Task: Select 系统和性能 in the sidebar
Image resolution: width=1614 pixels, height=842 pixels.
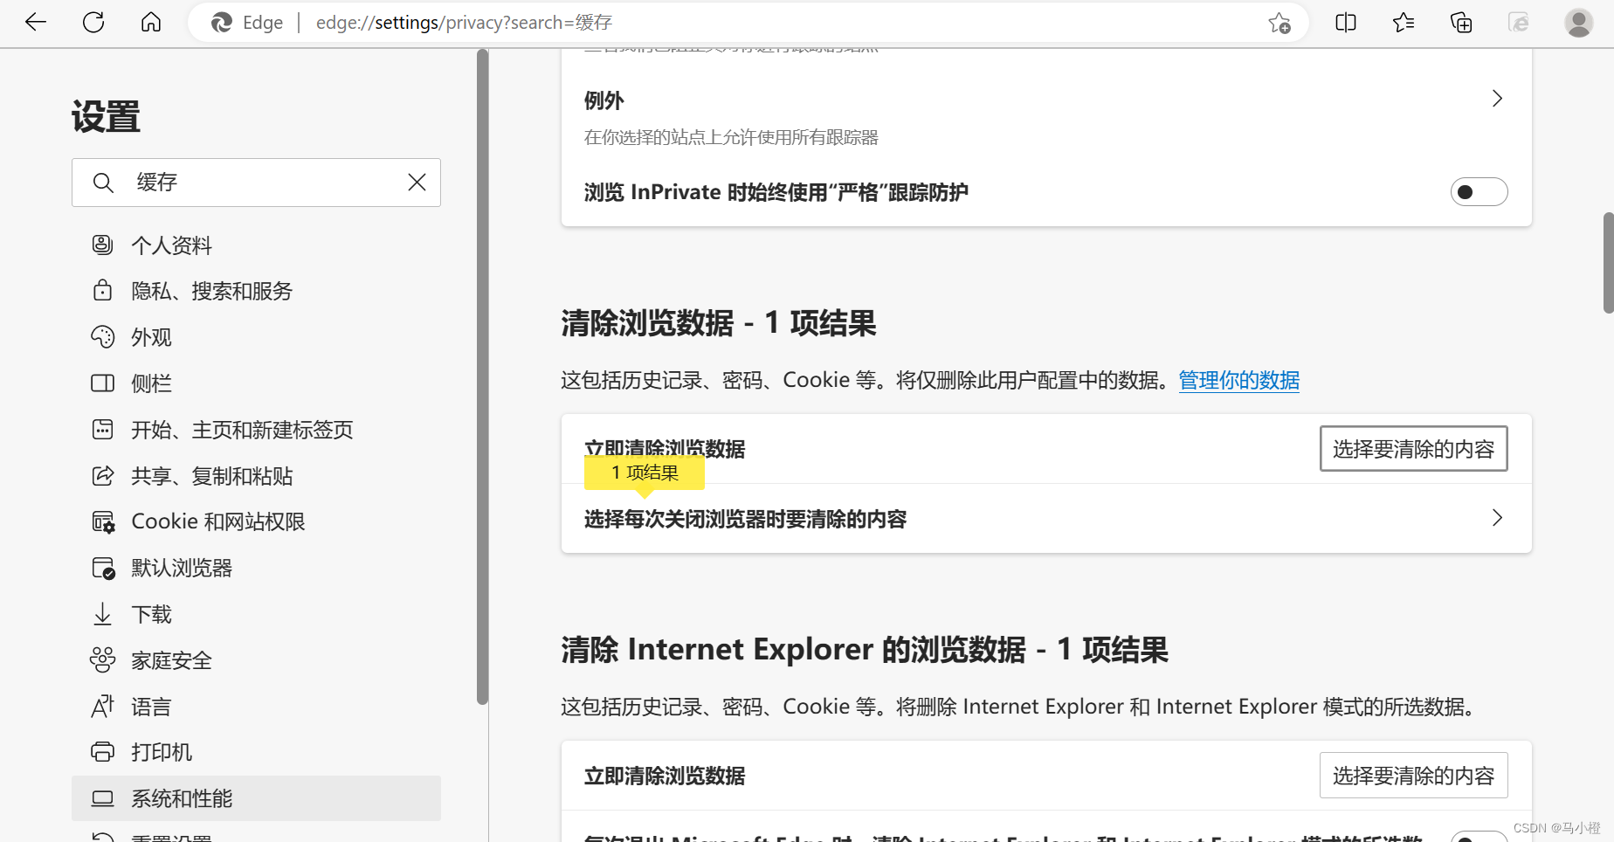Action: pos(182,797)
